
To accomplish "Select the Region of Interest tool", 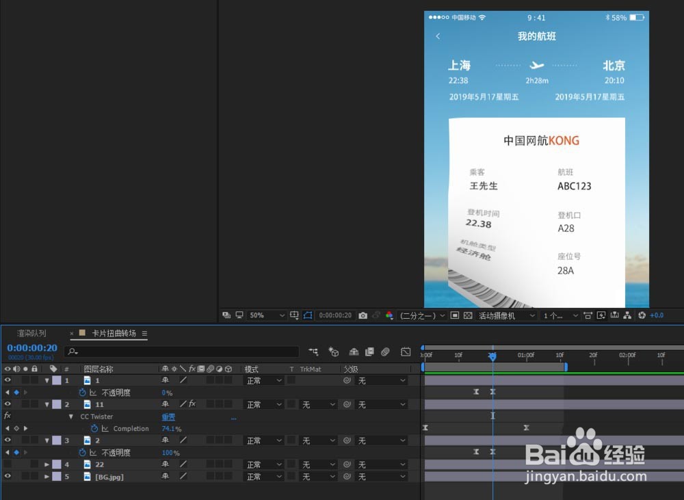I will 308,315.
